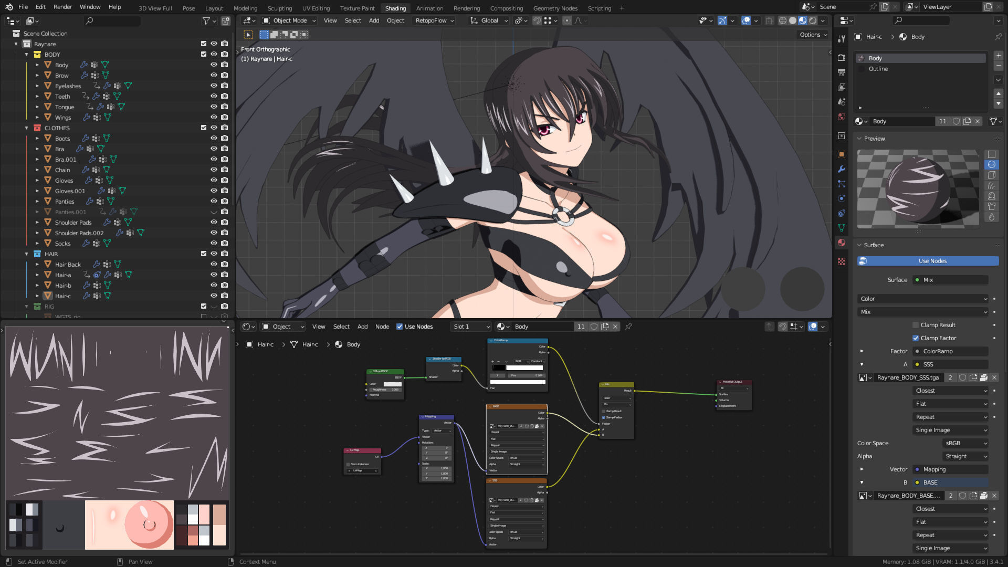
Task: Open the Physics properties tab
Action: pyautogui.click(x=842, y=198)
